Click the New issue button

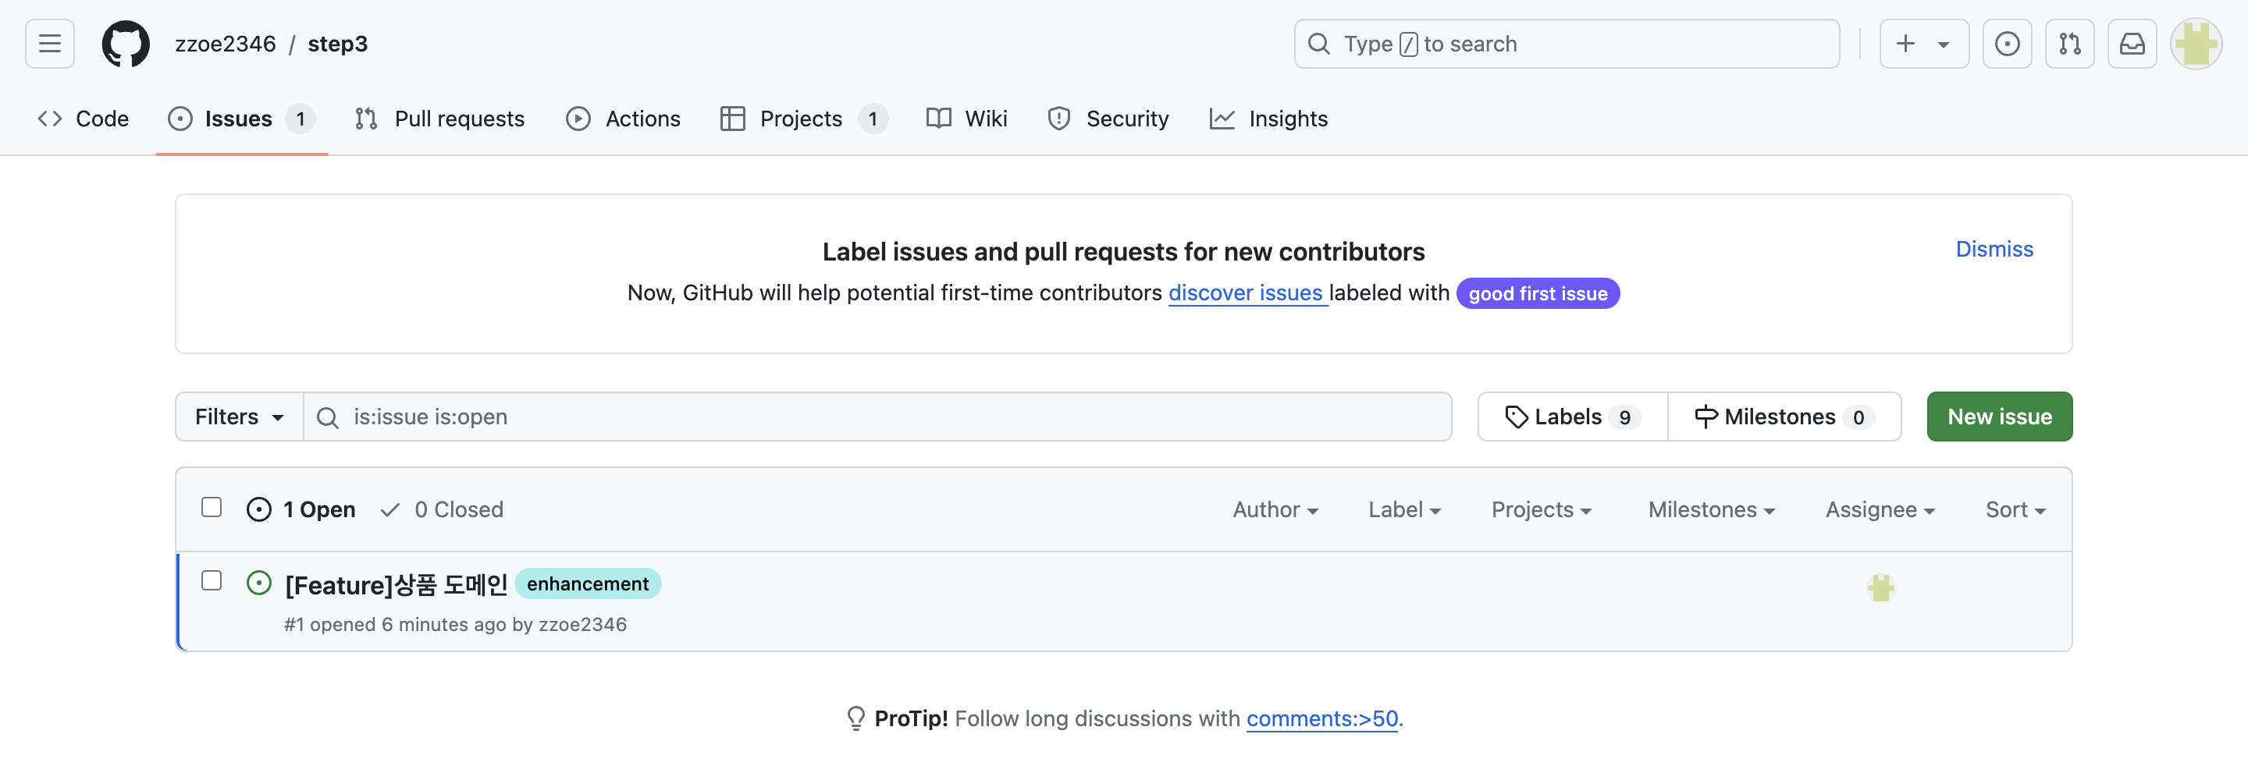pyautogui.click(x=1998, y=417)
